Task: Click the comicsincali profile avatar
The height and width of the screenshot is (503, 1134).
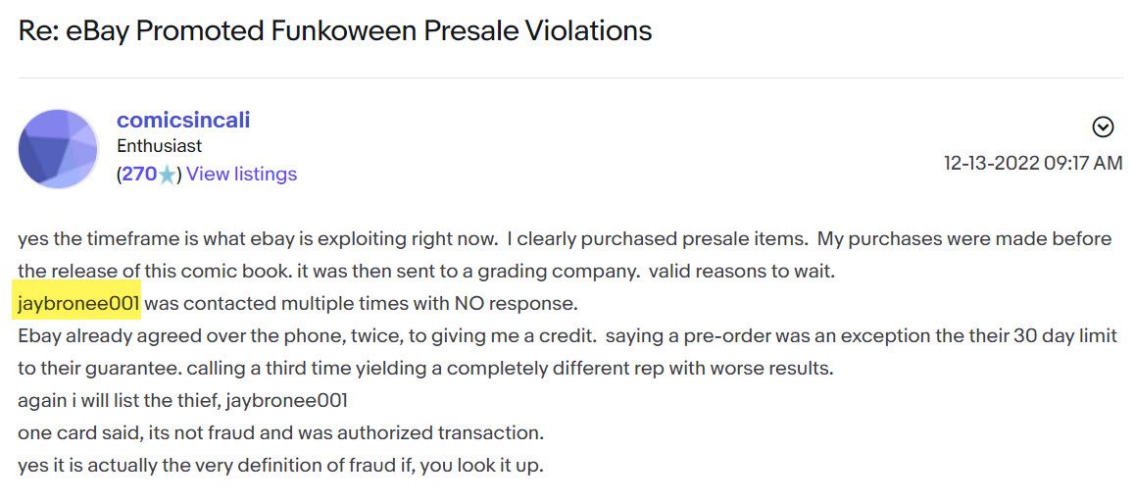Action: point(58,148)
